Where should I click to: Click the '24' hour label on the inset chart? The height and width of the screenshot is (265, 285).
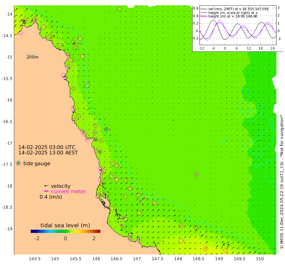click(x=272, y=48)
